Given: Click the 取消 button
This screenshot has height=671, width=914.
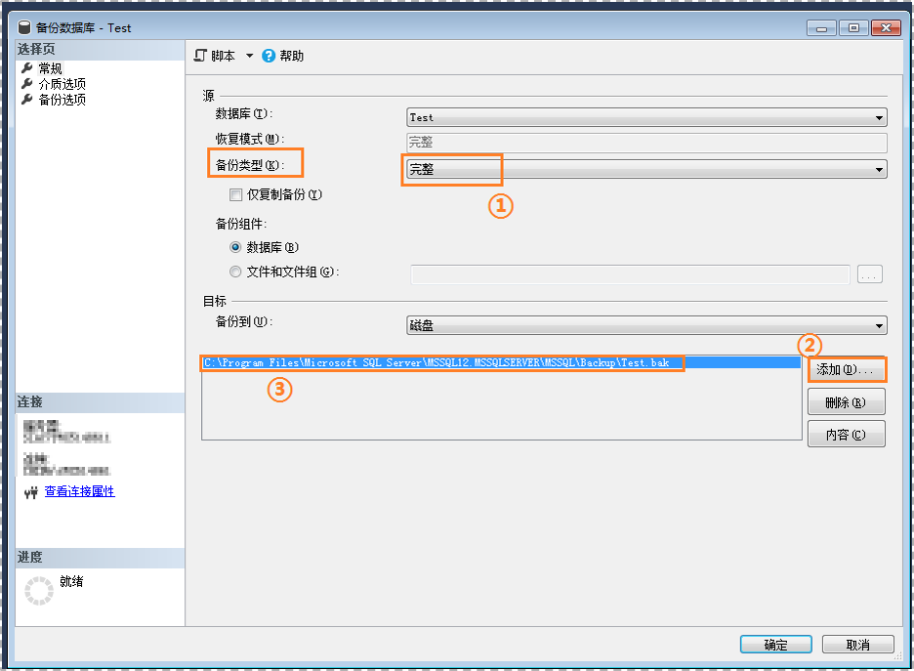Looking at the screenshot, I should tap(858, 645).
